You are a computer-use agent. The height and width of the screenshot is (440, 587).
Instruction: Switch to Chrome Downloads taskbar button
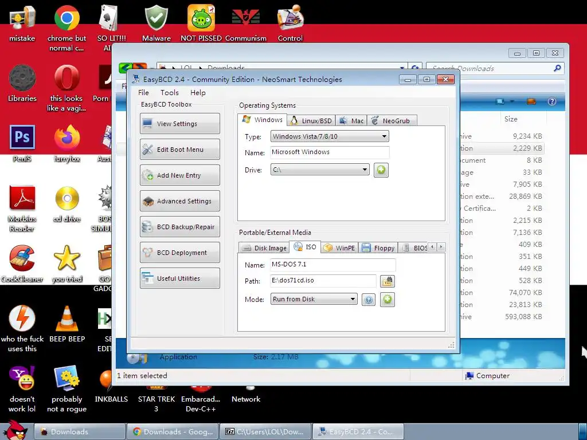(x=172, y=432)
